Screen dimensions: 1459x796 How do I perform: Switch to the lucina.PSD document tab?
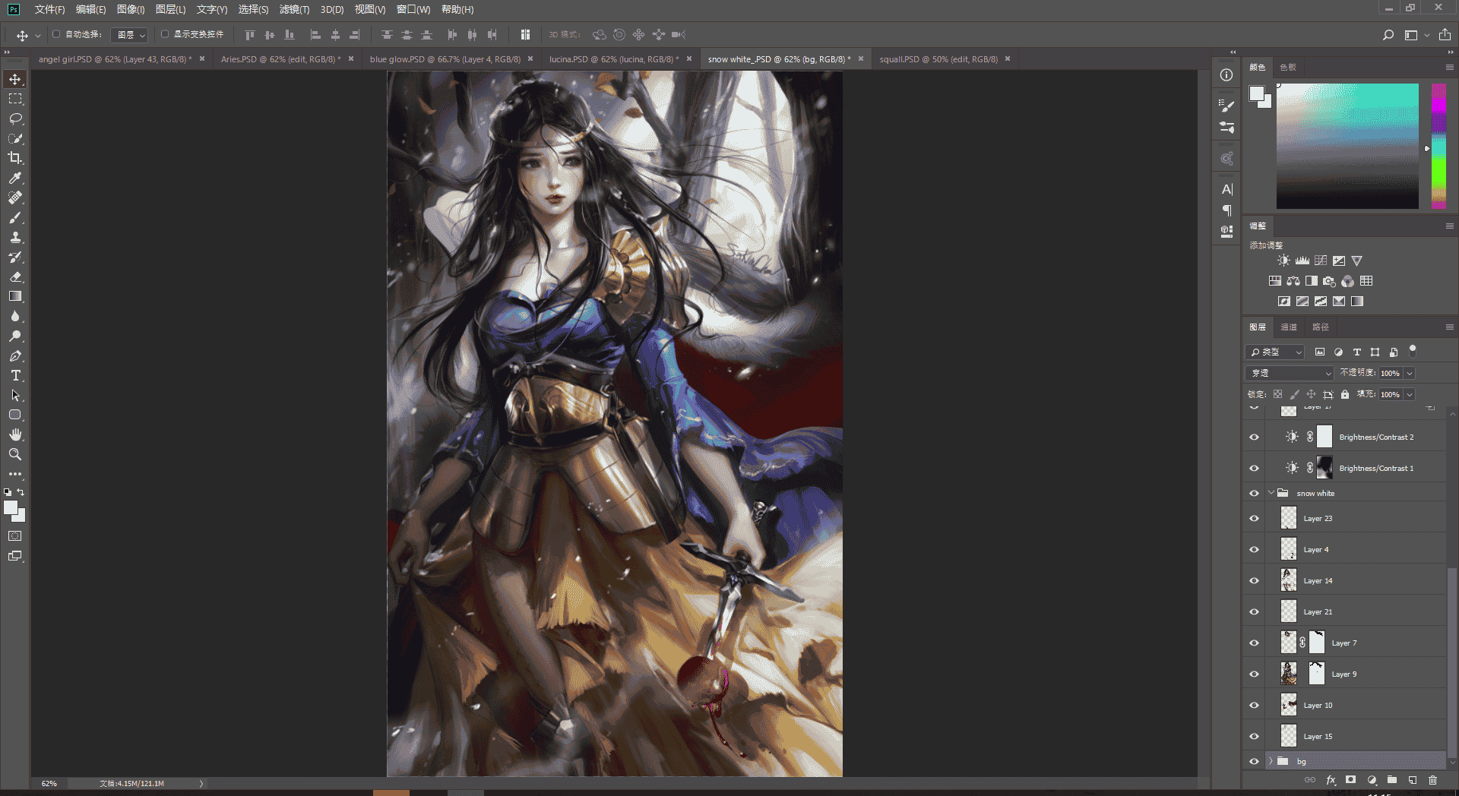click(614, 59)
